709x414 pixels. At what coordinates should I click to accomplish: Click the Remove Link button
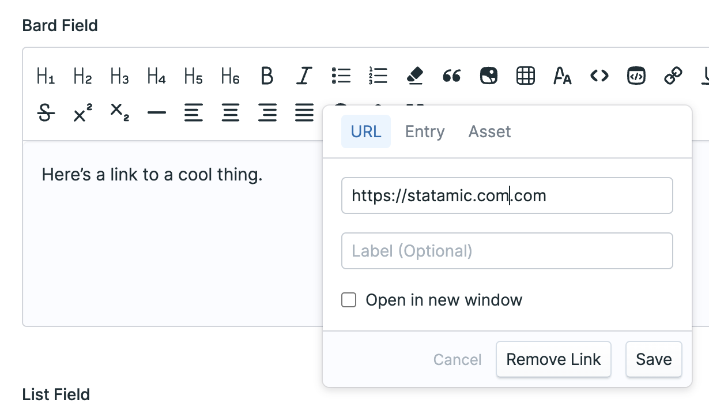(x=553, y=359)
